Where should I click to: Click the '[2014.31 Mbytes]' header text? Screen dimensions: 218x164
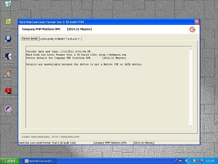tap(79, 29)
